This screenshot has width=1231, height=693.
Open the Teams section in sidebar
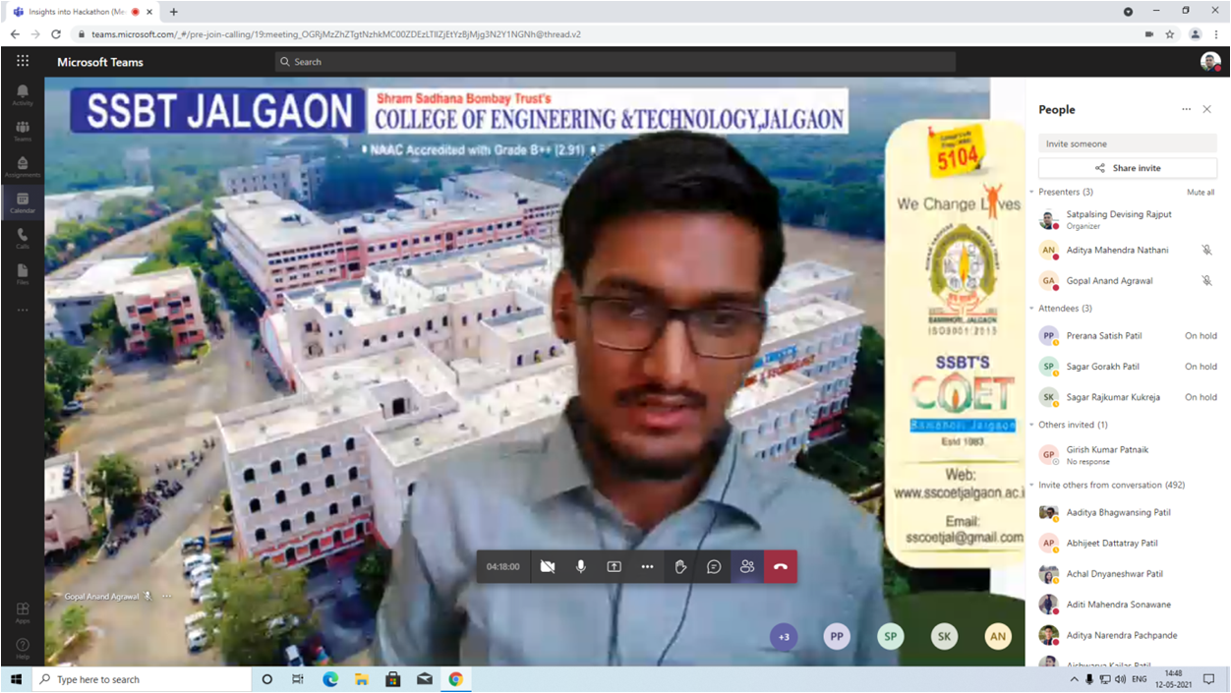point(22,131)
